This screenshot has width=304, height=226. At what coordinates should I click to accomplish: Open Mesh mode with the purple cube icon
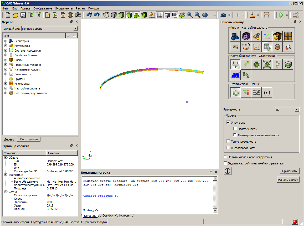[x=246, y=36]
